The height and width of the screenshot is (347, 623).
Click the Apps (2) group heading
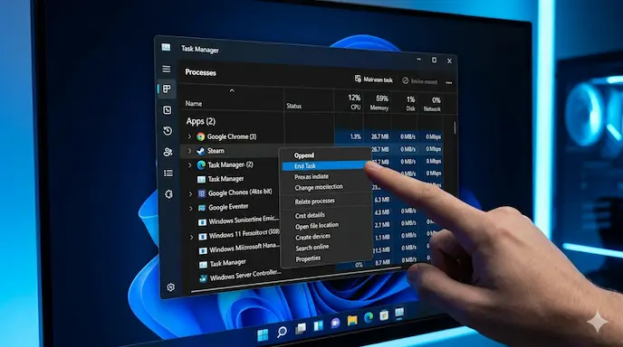click(x=201, y=121)
